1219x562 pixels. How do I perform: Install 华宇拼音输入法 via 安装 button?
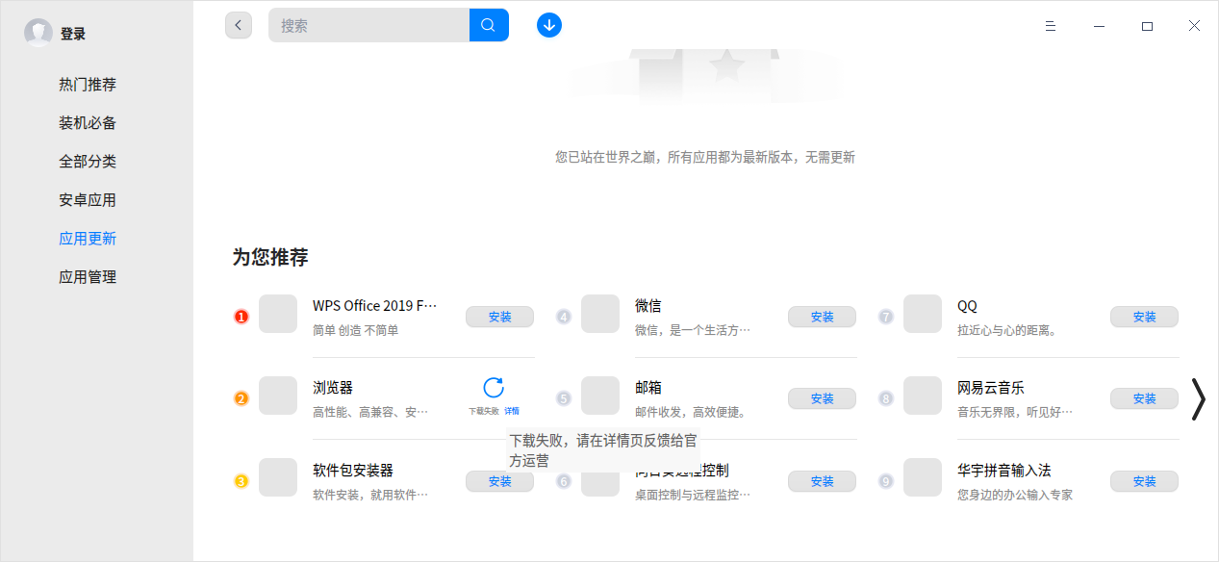[x=1144, y=481]
